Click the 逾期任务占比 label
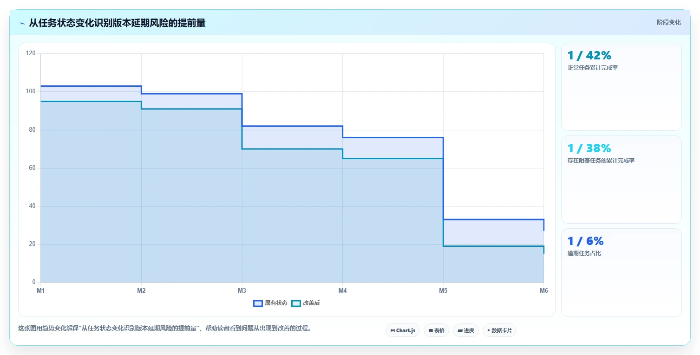Viewport: 700px width, 355px height. (584, 253)
